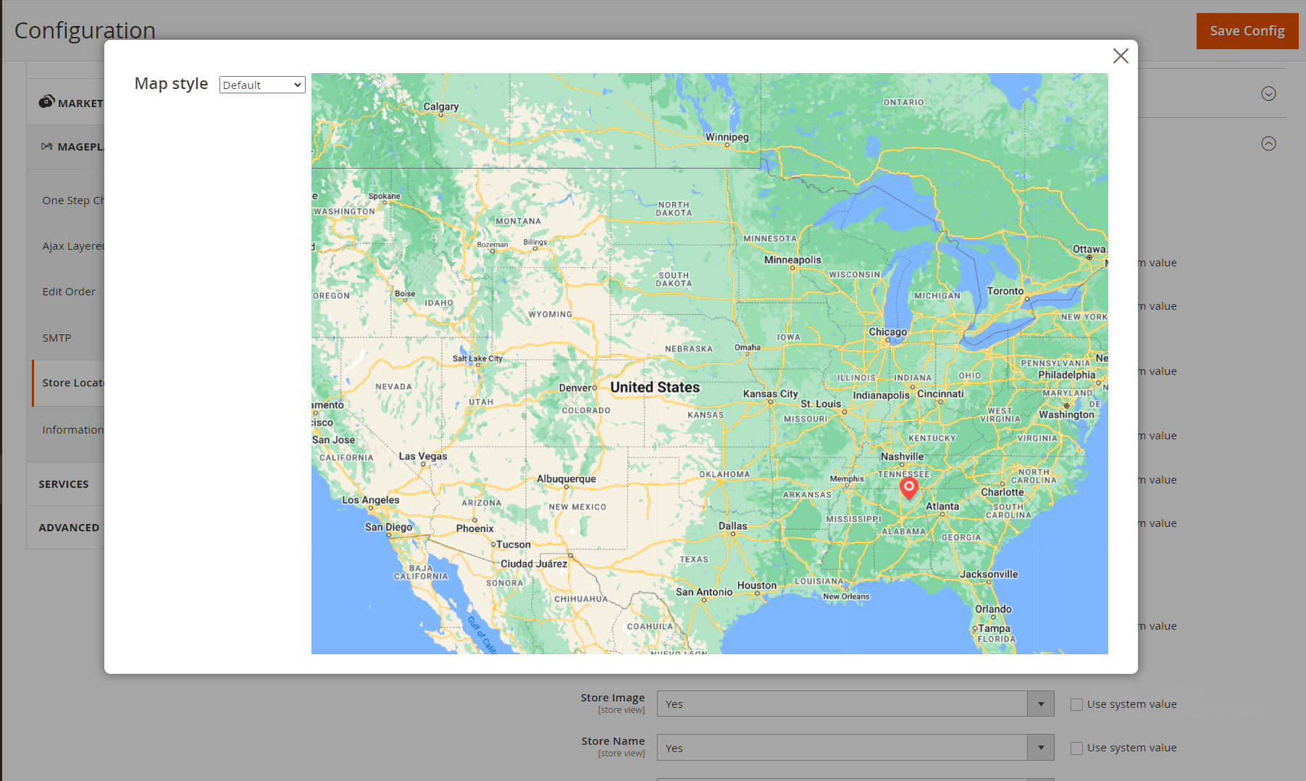
Task: Open the Map style dropdown
Action: [262, 85]
